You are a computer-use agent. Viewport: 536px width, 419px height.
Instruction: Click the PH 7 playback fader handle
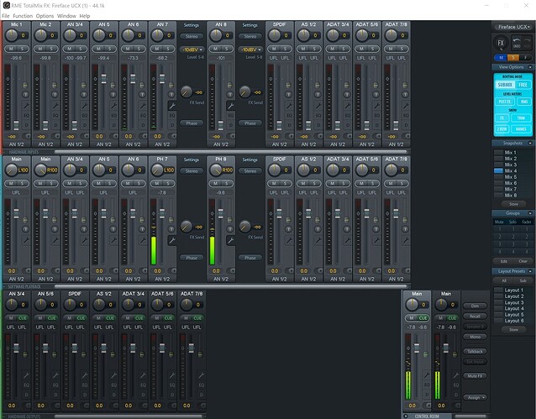tap(162, 213)
